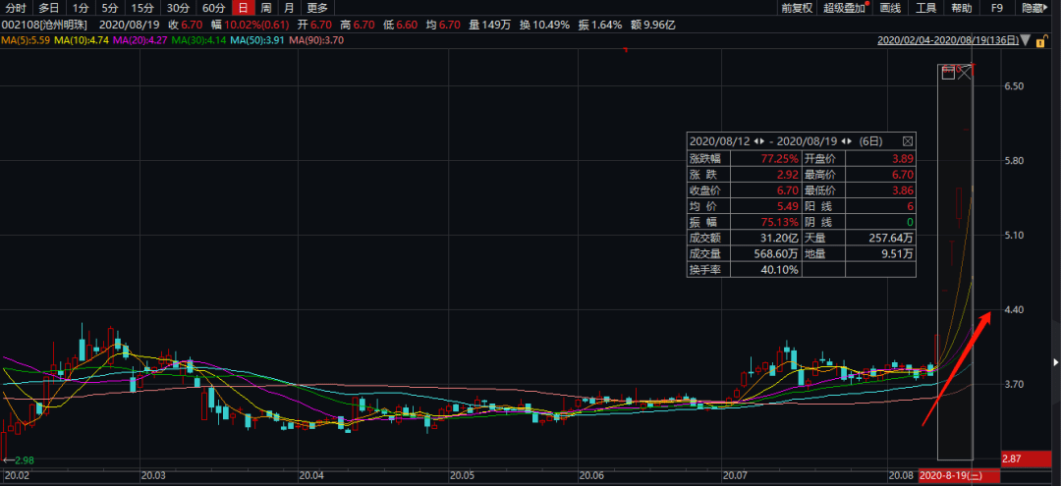The image size is (1061, 486).
Task: Select the 5分 period tab
Action: click(x=110, y=8)
